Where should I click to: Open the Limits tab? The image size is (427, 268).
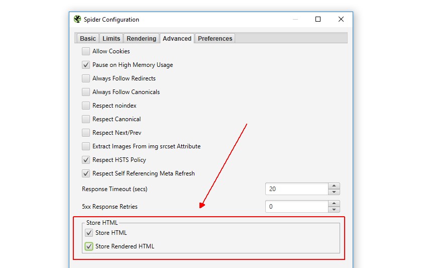(111, 39)
